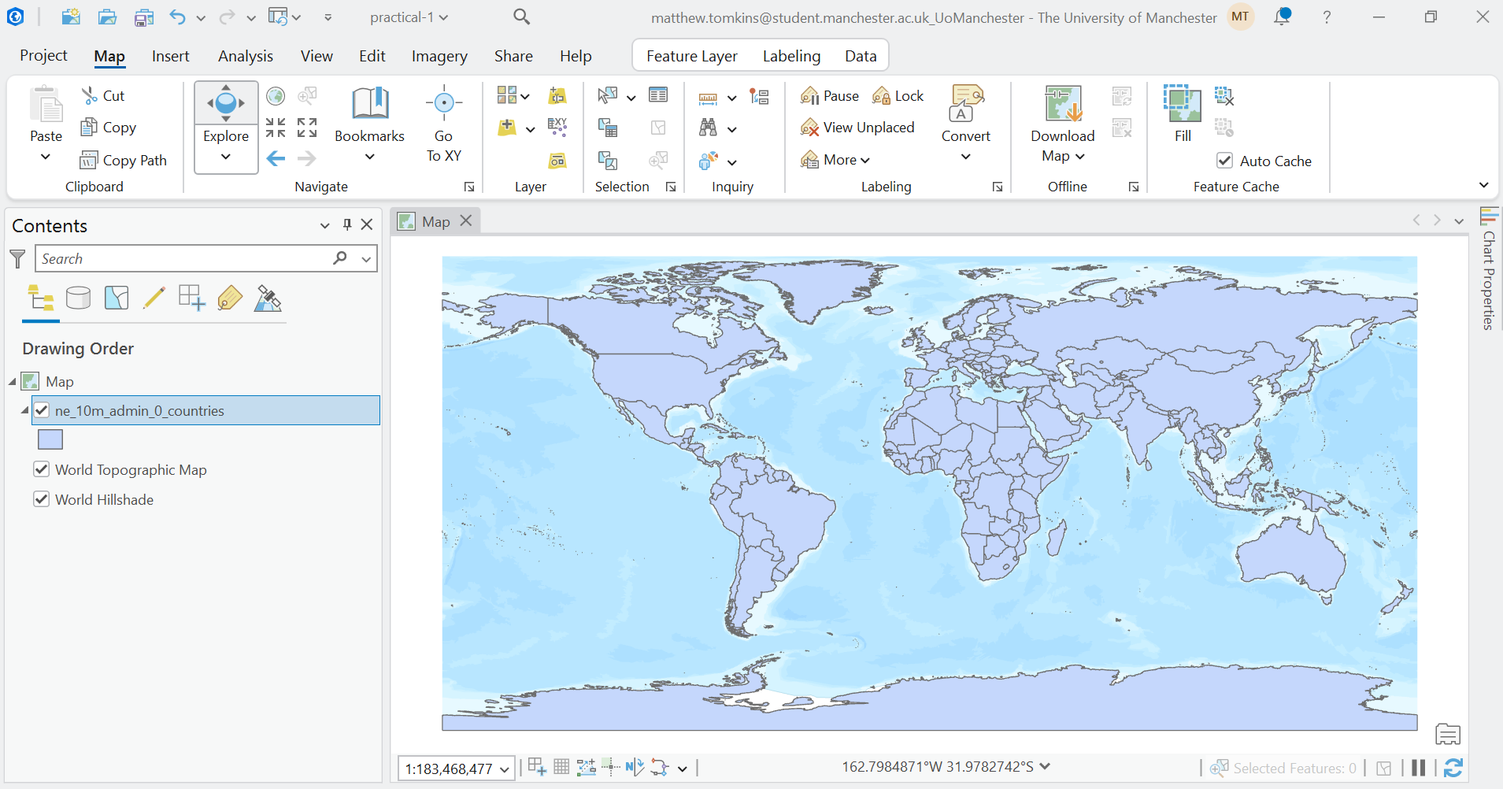
Task: Open the Feature Layer contextual tab
Action: (x=692, y=56)
